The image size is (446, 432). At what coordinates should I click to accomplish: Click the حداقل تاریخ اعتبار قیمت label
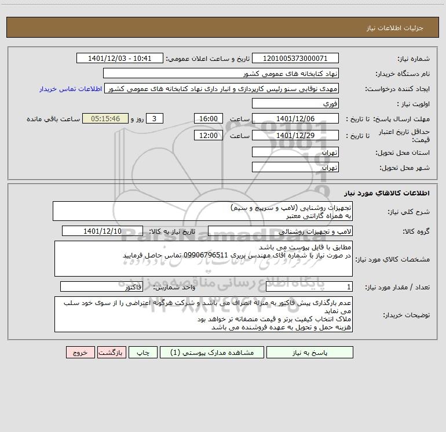click(404, 136)
